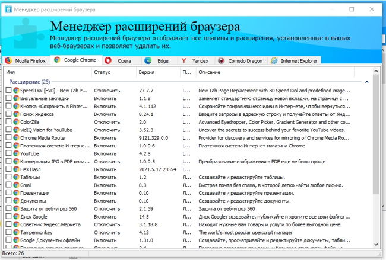Select the Comodo Dragon tab
This screenshot has height=260, width=386.
coord(241,60)
